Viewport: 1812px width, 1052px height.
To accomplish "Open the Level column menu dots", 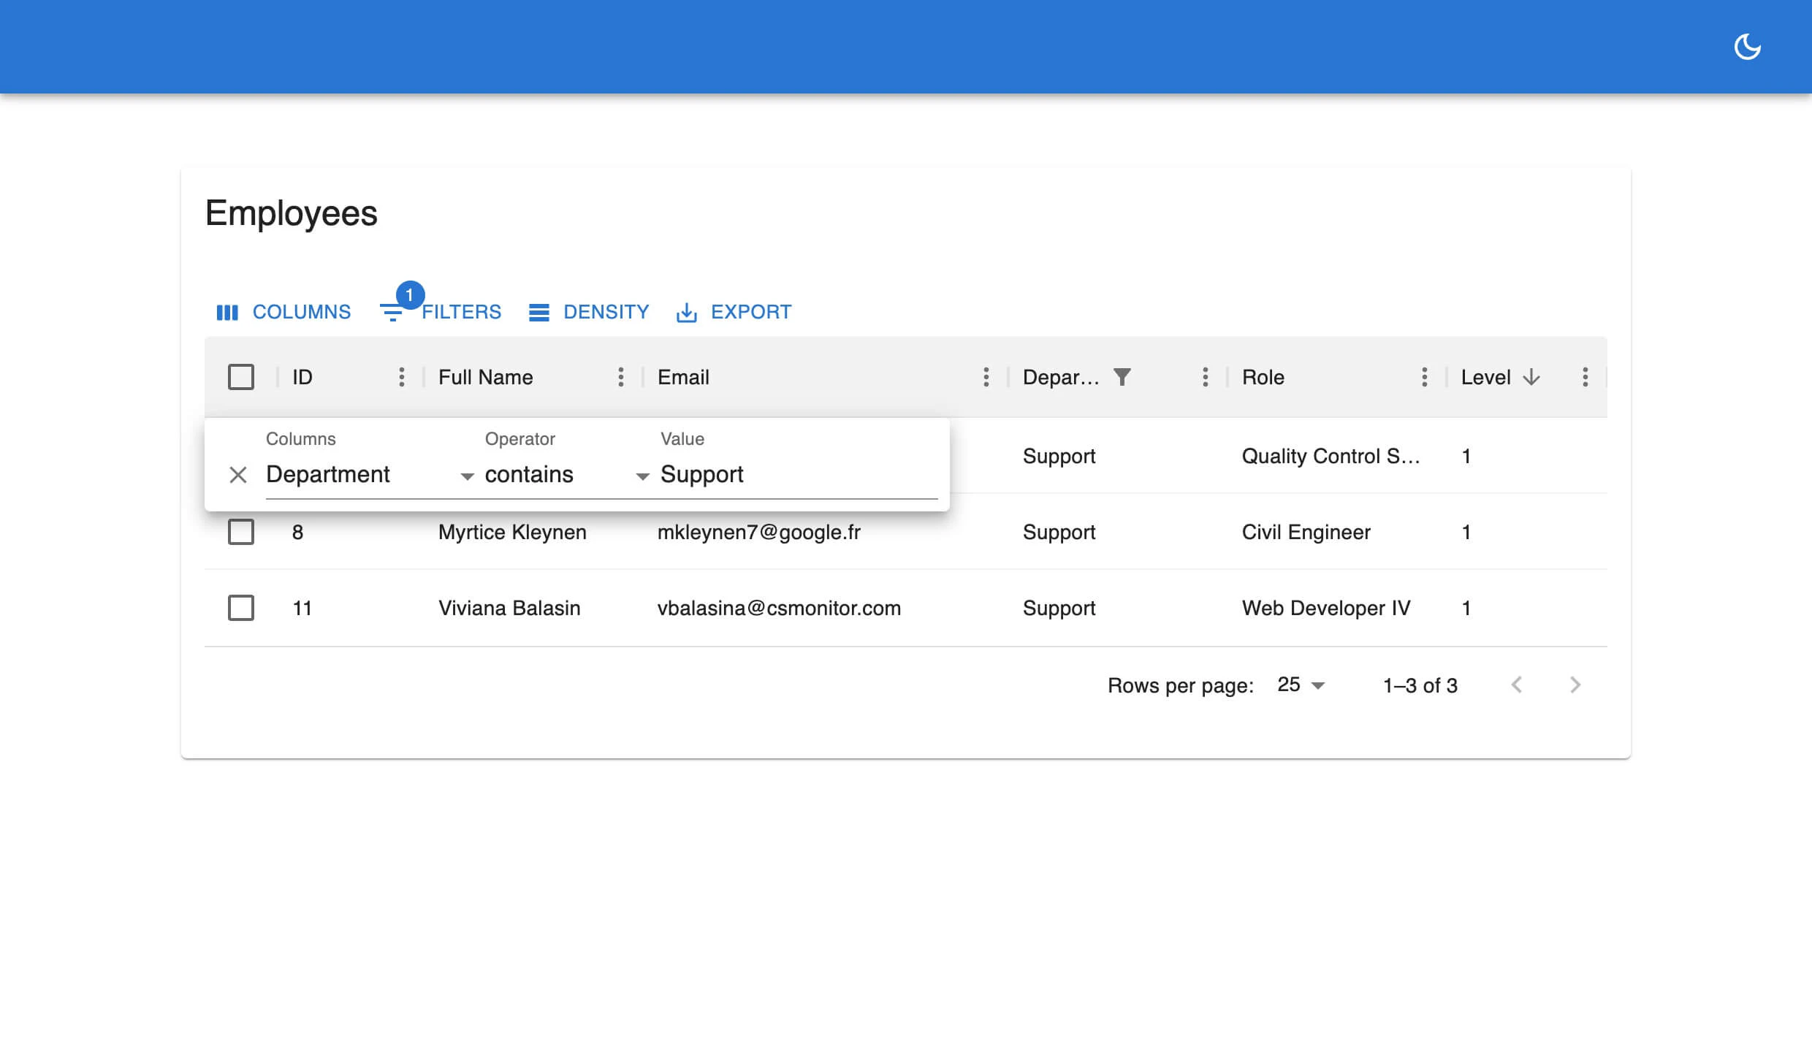I will coord(1585,377).
